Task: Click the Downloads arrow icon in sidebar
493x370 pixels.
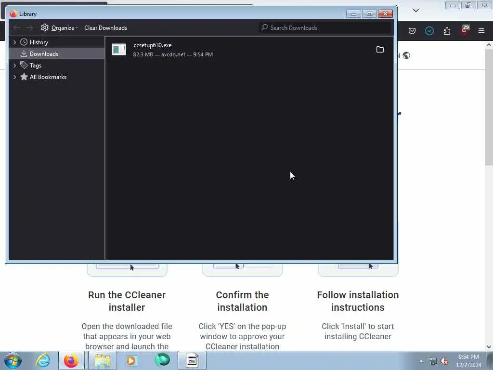Action: (24, 54)
